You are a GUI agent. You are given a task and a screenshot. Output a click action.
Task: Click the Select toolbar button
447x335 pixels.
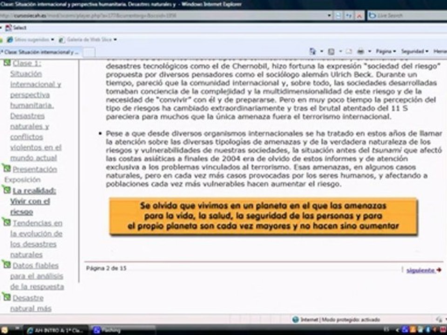(16, 27)
